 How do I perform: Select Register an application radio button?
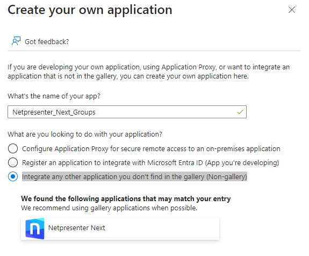click(x=13, y=162)
